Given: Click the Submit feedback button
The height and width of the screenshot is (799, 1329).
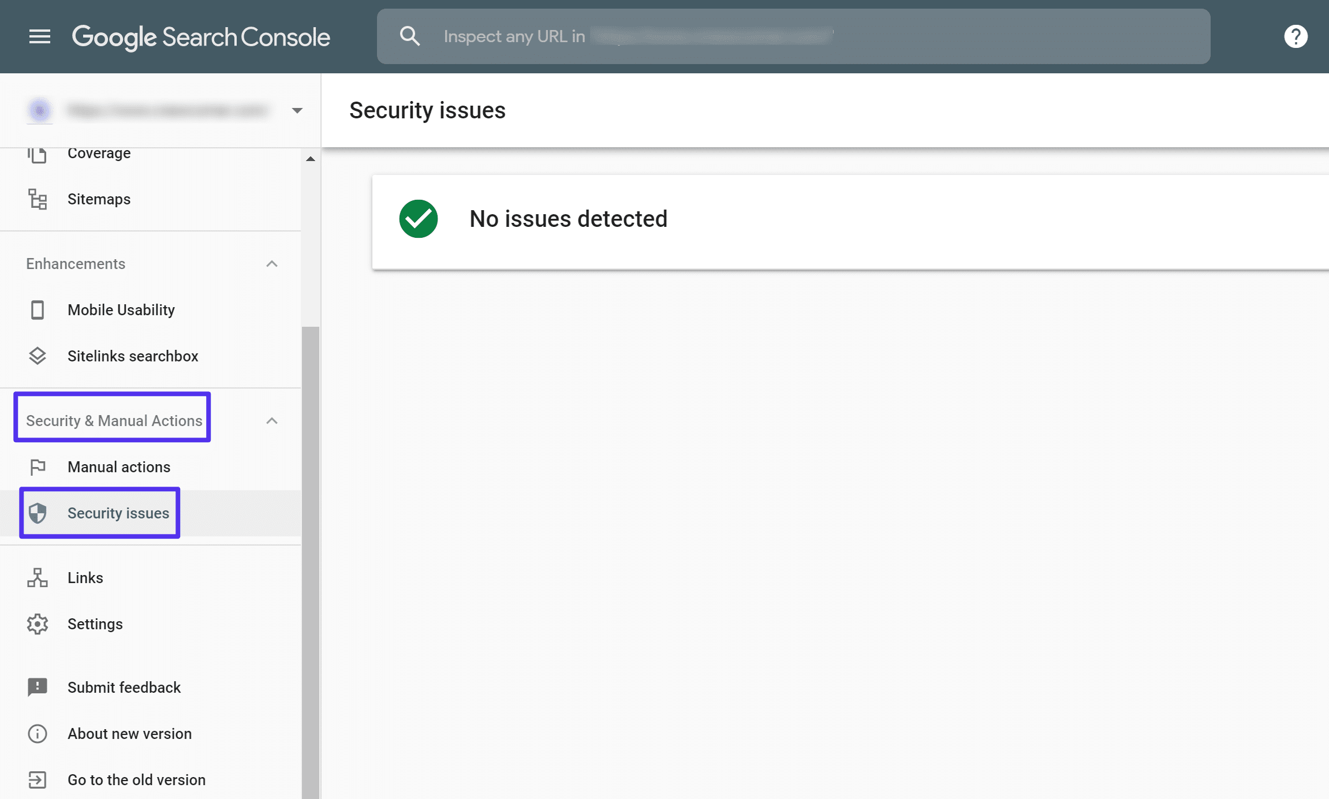Looking at the screenshot, I should (x=122, y=687).
